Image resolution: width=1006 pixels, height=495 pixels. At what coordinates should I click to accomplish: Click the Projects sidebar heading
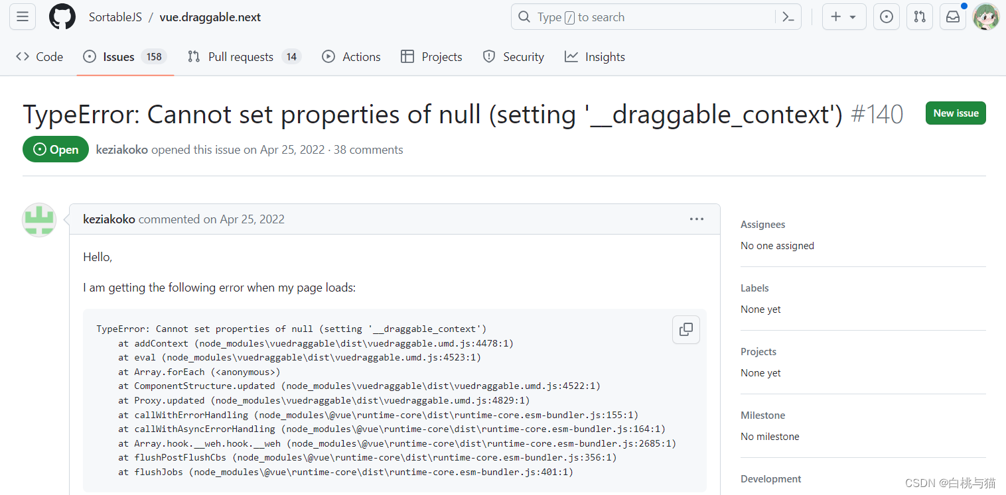[758, 352]
